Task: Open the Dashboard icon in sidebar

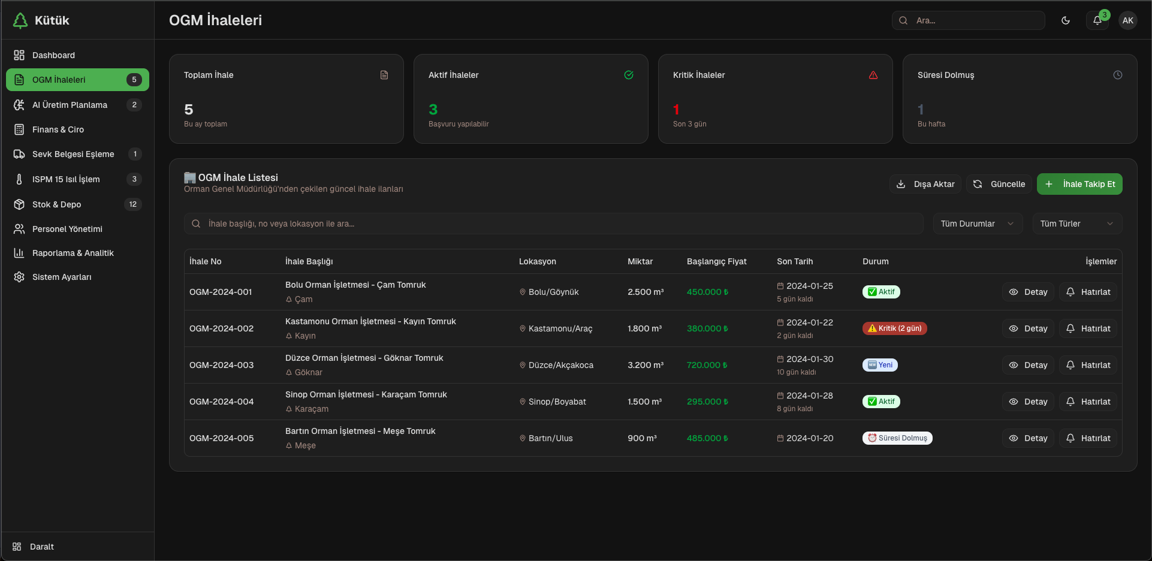Action: (19, 55)
